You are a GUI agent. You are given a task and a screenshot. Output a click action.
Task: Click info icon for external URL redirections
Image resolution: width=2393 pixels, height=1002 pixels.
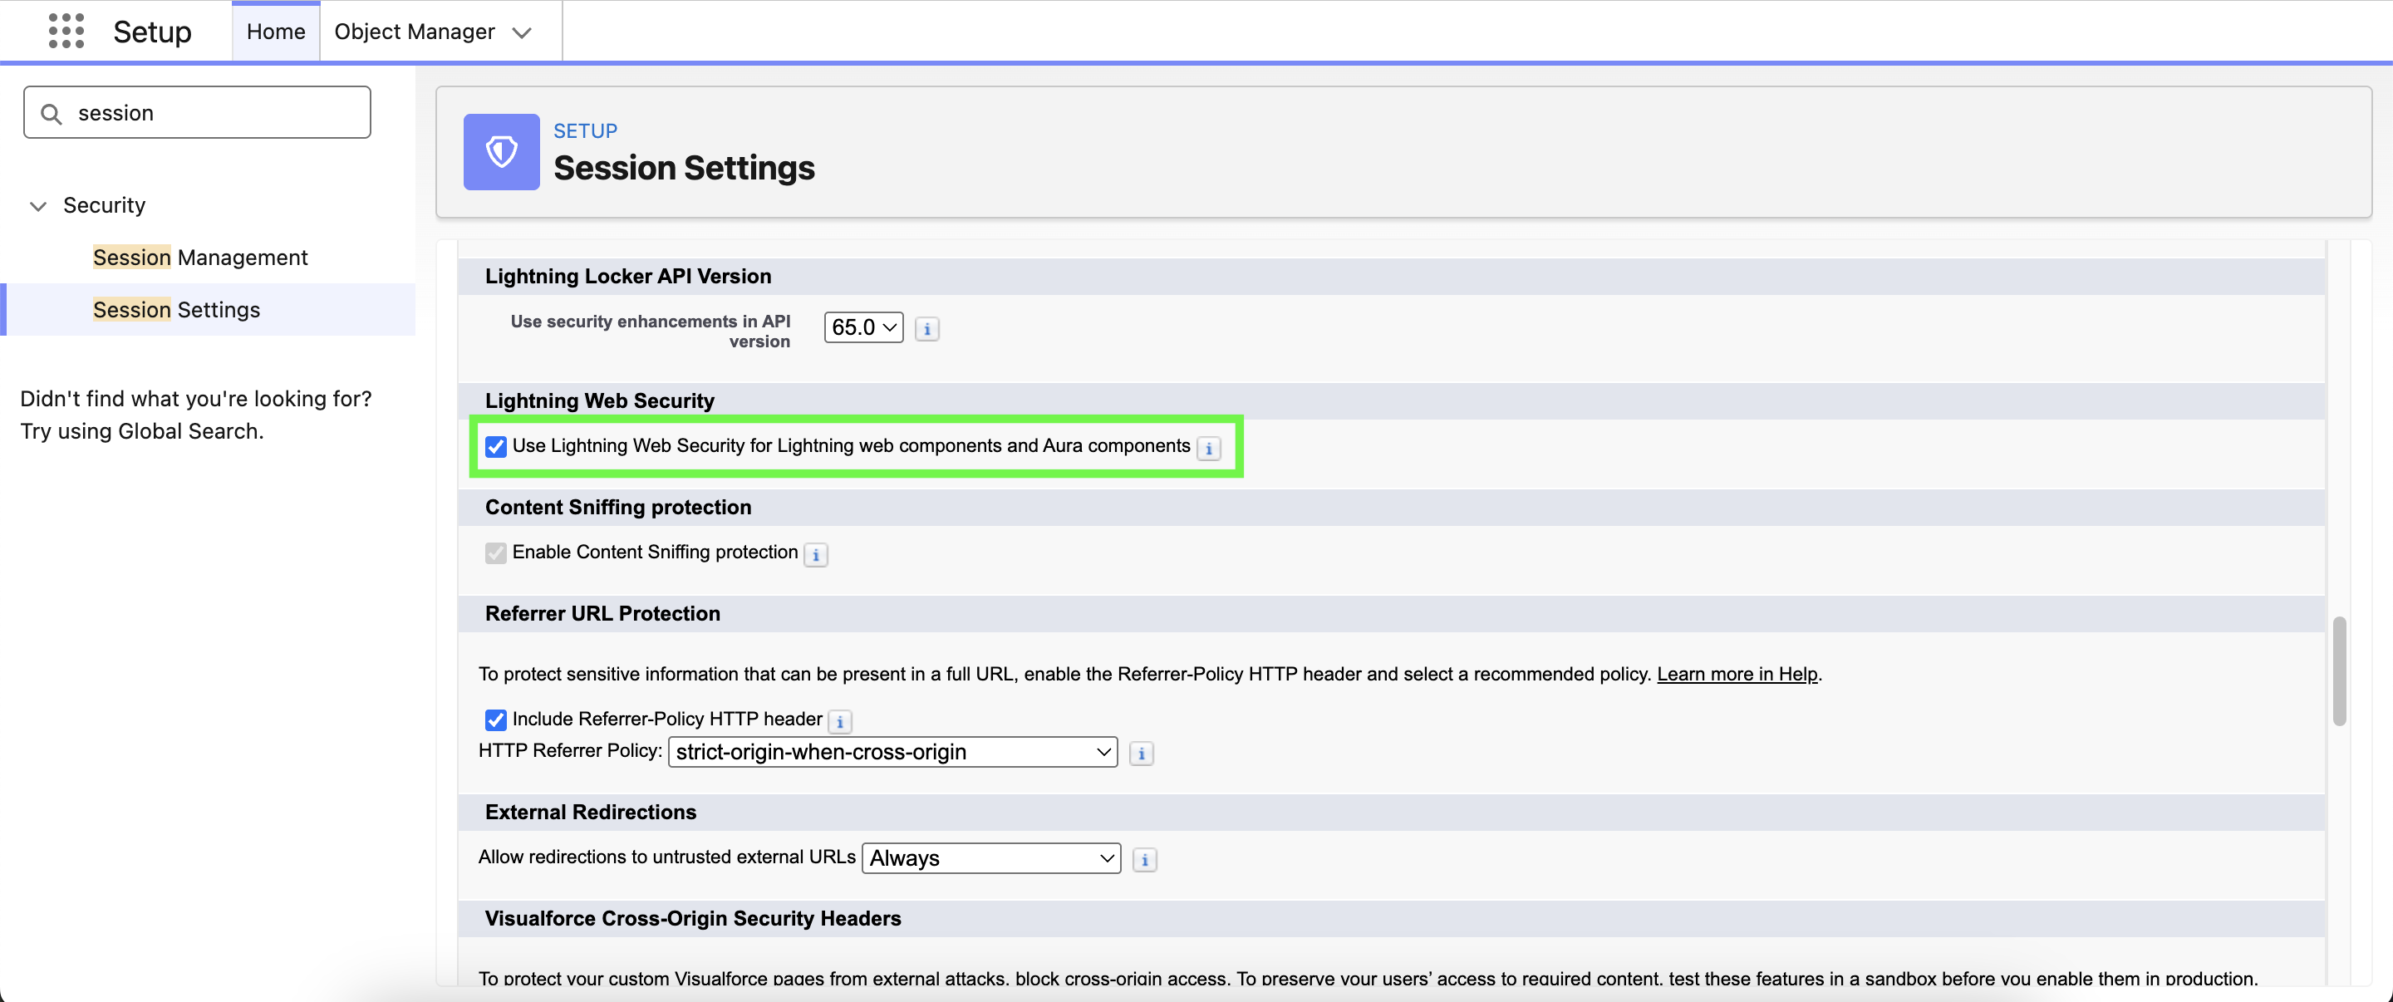coord(1143,860)
